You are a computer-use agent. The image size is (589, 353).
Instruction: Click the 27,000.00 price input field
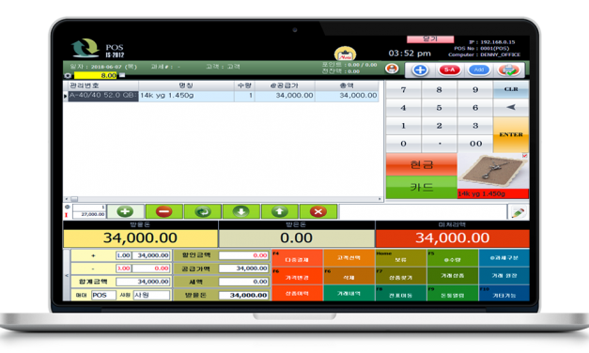[89, 214]
